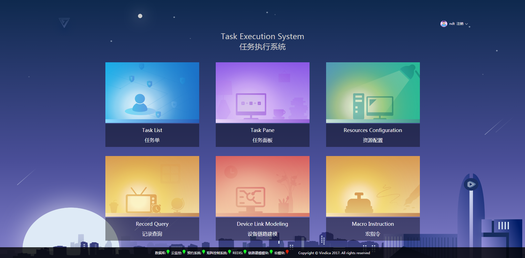Image resolution: width=525 pixels, height=258 pixels.
Task: Open the Task List tile image
Action: click(152, 93)
